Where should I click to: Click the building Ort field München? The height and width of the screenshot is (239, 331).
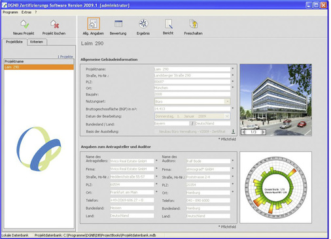pos(192,88)
